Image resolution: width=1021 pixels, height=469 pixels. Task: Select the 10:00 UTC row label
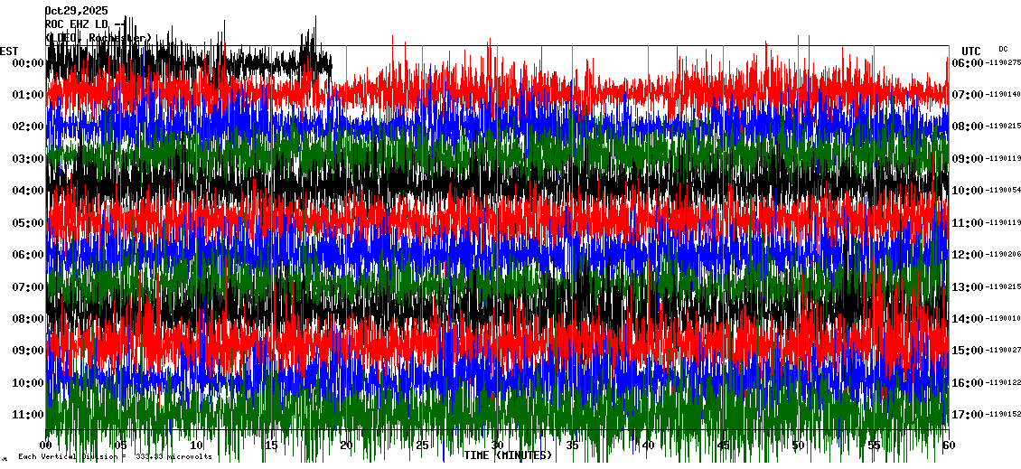(967, 191)
